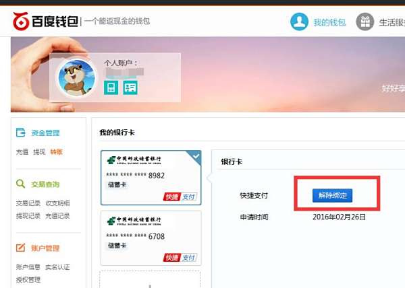
Task: Open 交易记录
Action: click(x=28, y=203)
